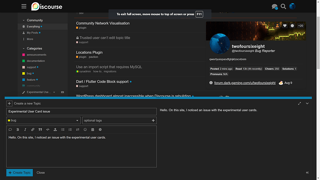
Task: Click the reply speech bubble toolbar icon
Action: tap(10, 129)
